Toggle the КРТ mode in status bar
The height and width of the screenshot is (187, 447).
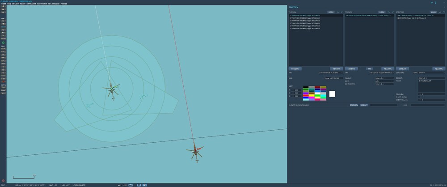[x=120, y=185]
